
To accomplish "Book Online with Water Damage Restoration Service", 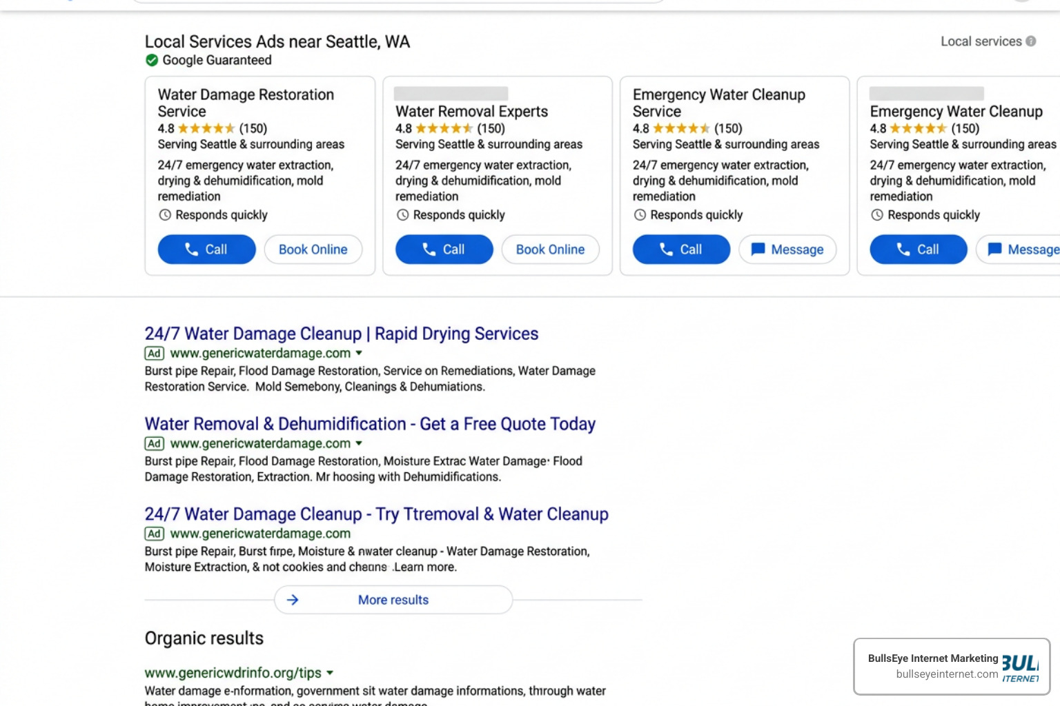I will pos(313,250).
